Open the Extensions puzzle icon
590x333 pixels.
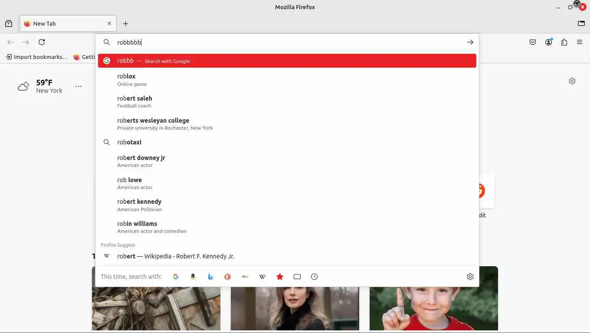[564, 42]
